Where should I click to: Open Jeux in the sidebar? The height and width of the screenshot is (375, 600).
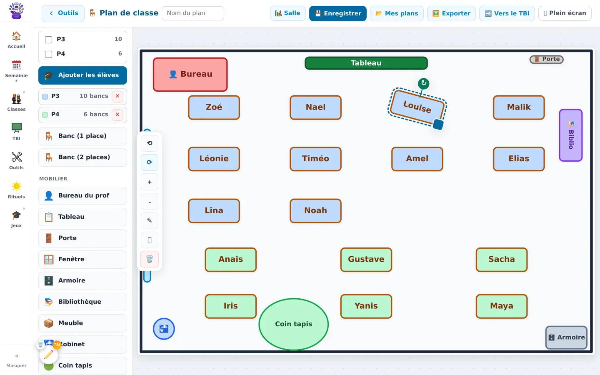16,219
